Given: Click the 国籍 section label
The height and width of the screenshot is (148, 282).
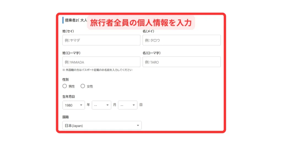Looking at the screenshot, I should coord(66,117).
